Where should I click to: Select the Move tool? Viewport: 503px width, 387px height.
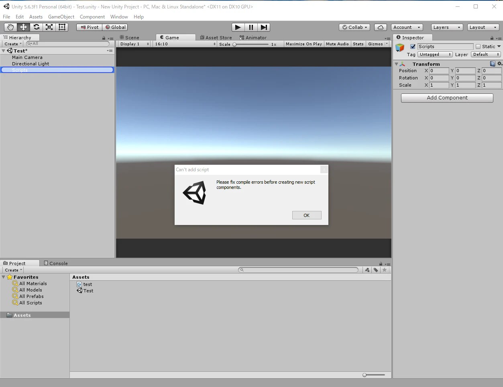(23, 27)
